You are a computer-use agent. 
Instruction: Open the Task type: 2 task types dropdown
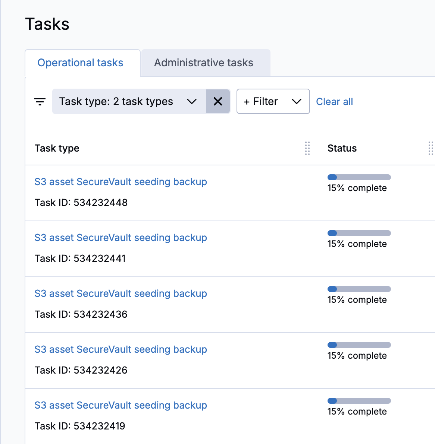[129, 101]
